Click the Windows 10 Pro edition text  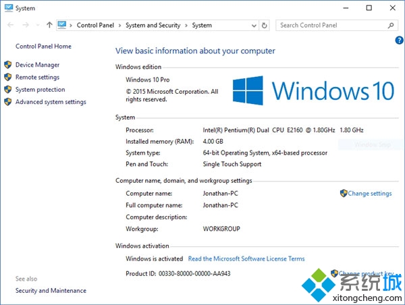click(147, 80)
